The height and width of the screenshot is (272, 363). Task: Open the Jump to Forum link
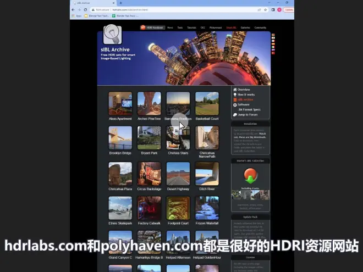(248, 115)
